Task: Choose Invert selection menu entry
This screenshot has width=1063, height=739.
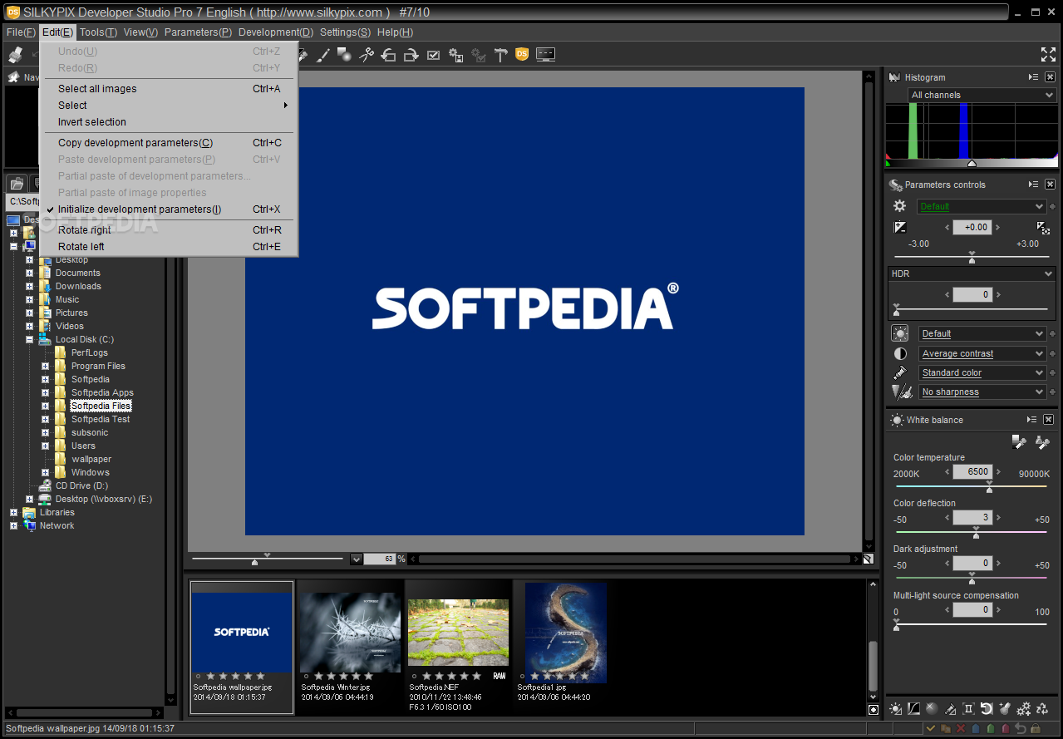Action: click(x=169, y=122)
